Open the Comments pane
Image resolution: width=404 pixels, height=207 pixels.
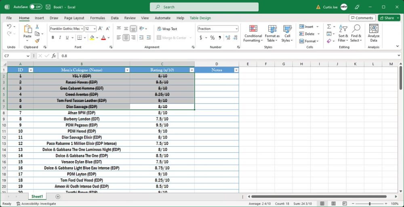(x=362, y=18)
